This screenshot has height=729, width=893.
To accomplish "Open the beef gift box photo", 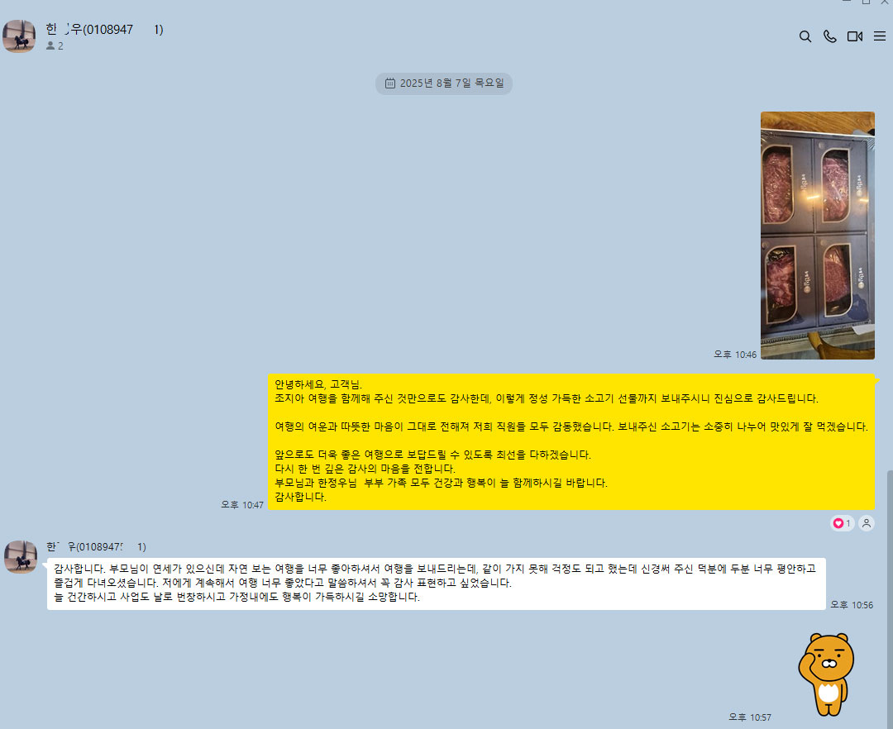I will coord(817,236).
